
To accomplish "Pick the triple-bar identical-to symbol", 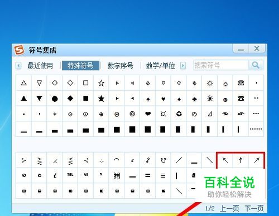I will click(x=163, y=175).
